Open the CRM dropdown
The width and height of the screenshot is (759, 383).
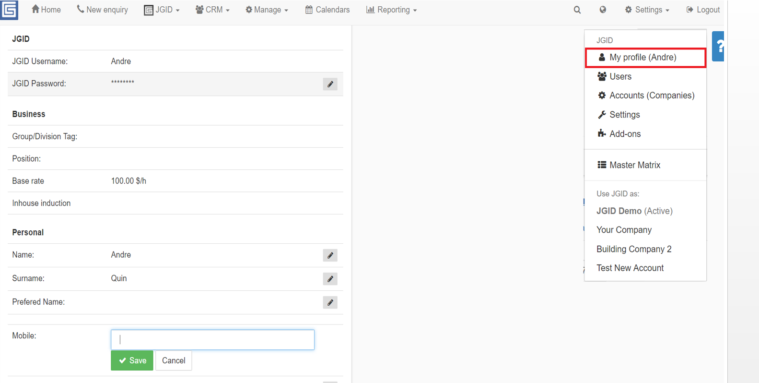click(x=212, y=10)
